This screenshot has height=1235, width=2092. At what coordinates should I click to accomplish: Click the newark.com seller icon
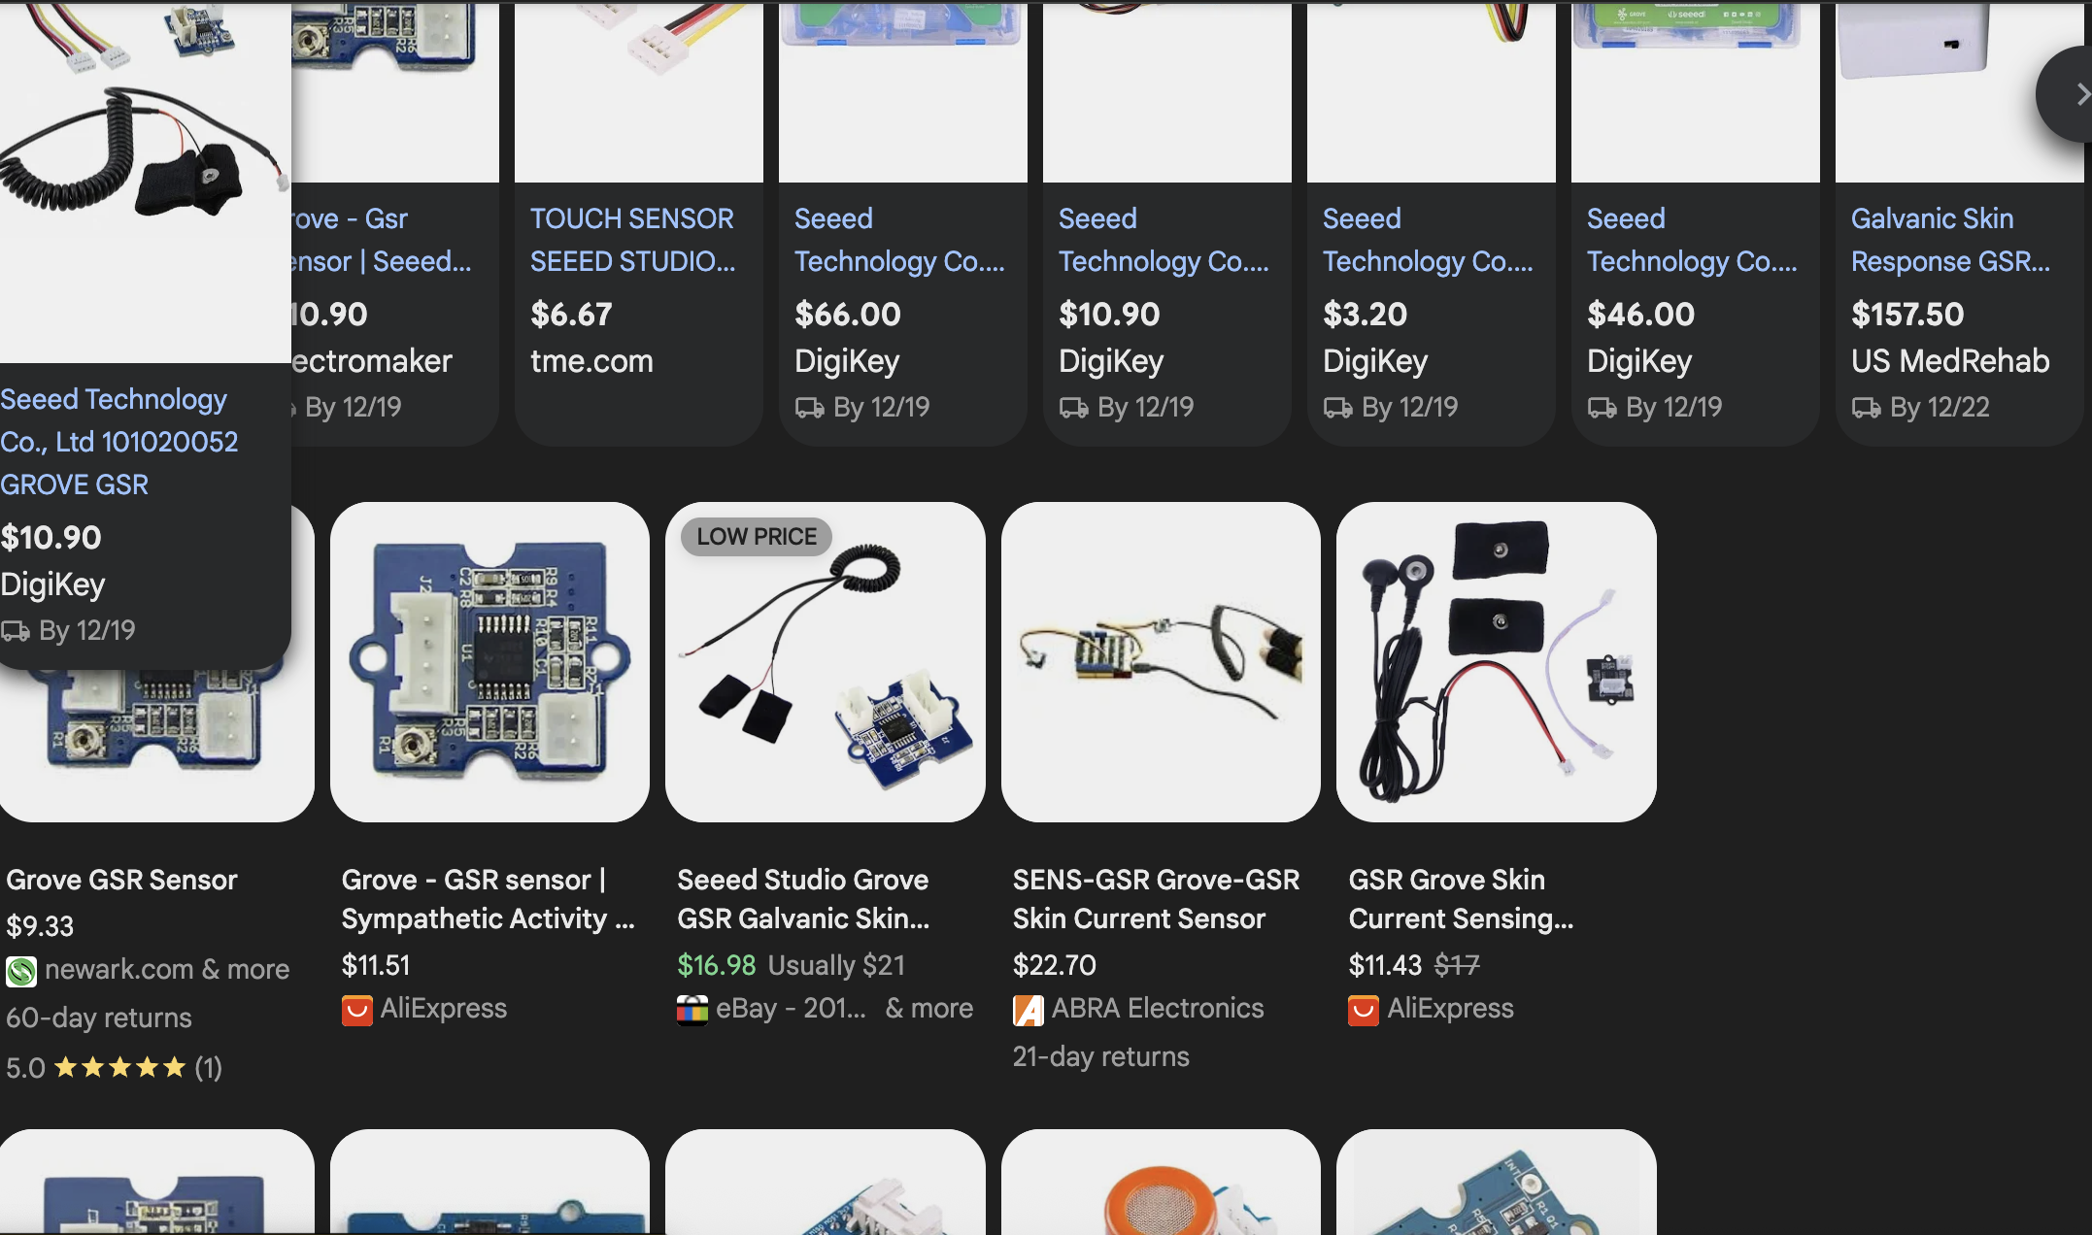pos(21,972)
